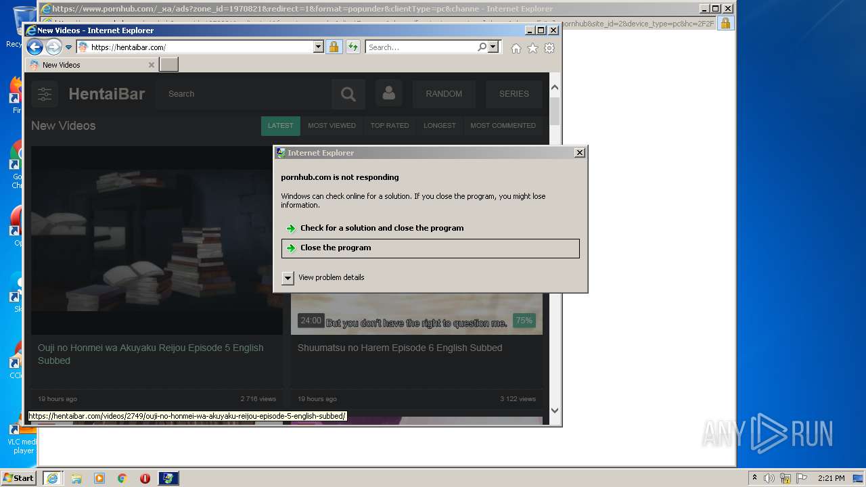The image size is (866, 487).
Task: Launch Chrome from the taskbar
Action: [x=122, y=478]
